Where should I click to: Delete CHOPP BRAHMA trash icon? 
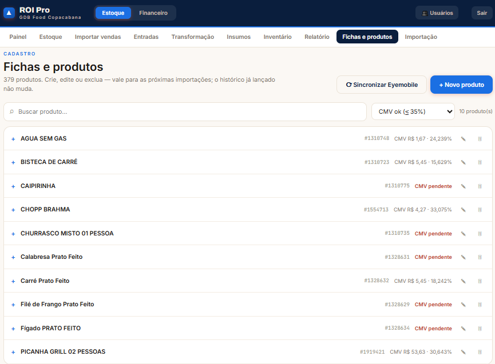(480, 210)
